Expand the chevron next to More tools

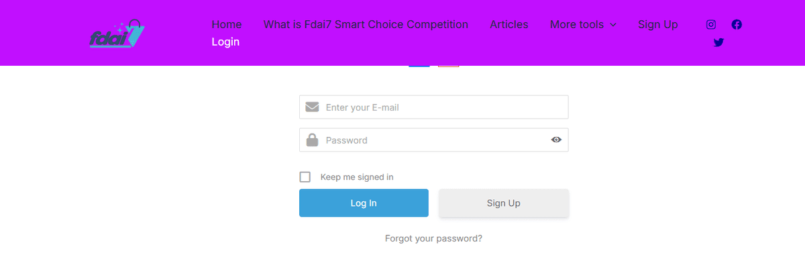pyautogui.click(x=612, y=25)
